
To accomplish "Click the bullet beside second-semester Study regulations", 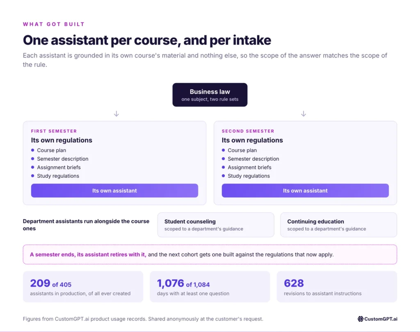I will (x=224, y=176).
